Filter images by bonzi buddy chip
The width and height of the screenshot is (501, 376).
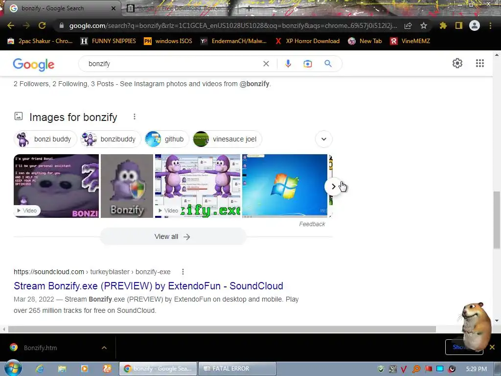click(x=46, y=139)
